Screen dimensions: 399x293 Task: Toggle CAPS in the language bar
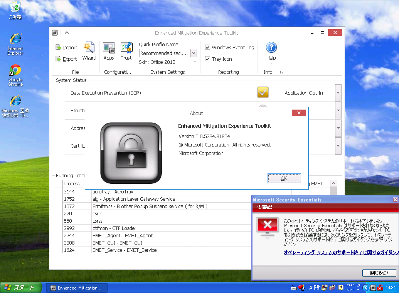(350, 285)
